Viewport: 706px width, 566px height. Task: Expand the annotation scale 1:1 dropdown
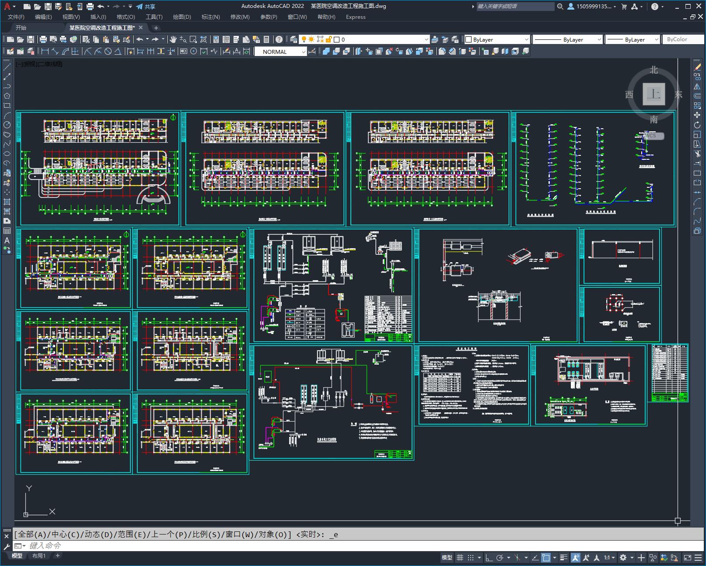point(609,558)
